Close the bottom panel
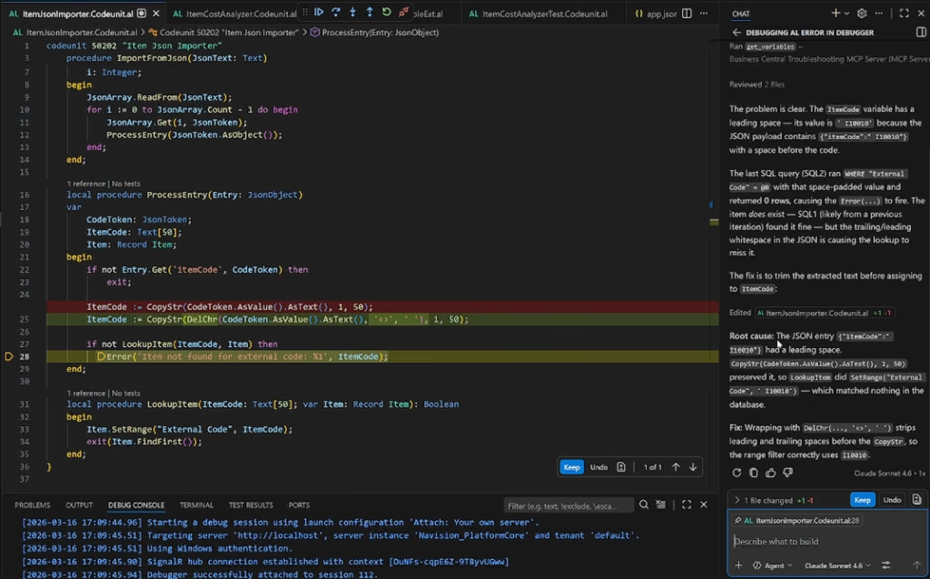 (x=704, y=504)
